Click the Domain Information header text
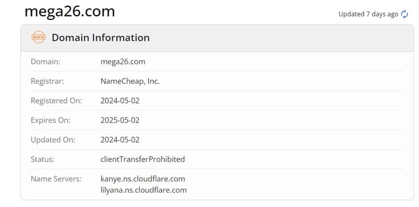Image resolution: width=419 pixels, height=207 pixels. (101, 37)
